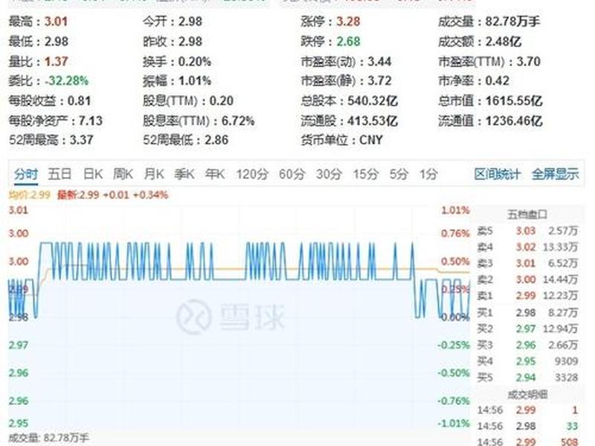Viewport: 595px width, 446px height.
Task: Select the 买2 order row at 2.97
Action: 527,329
